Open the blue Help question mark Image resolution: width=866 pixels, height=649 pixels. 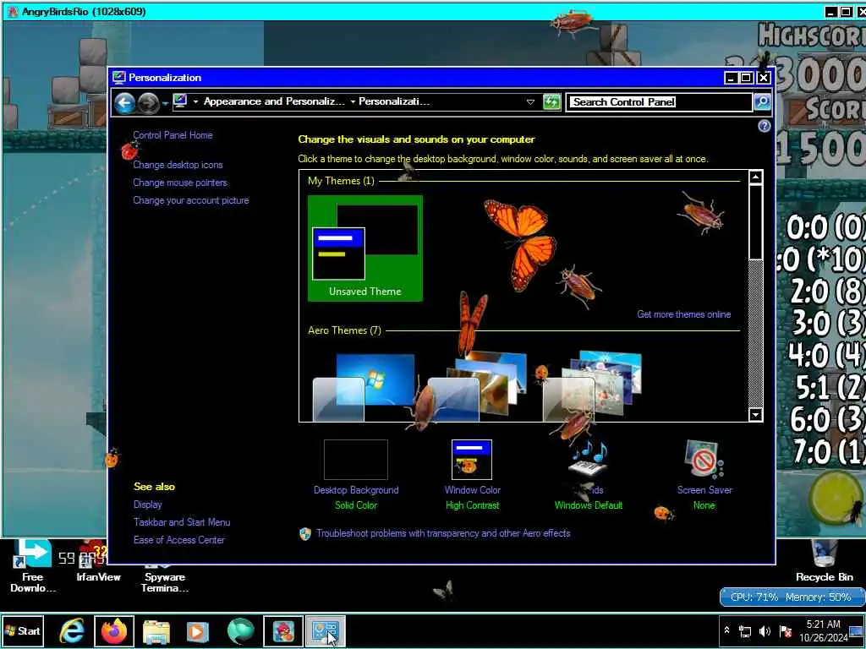[x=764, y=126]
